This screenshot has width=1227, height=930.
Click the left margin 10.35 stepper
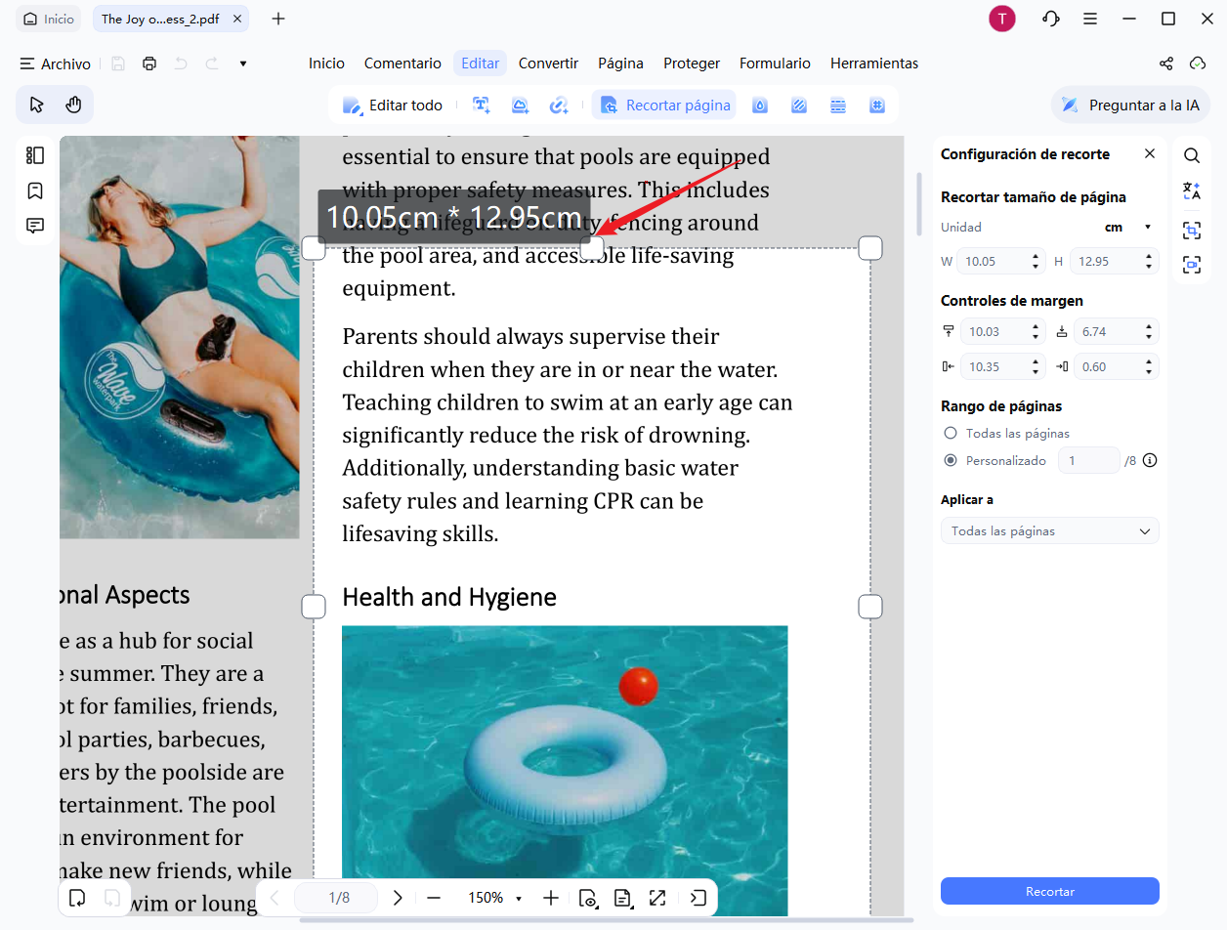click(x=1037, y=366)
